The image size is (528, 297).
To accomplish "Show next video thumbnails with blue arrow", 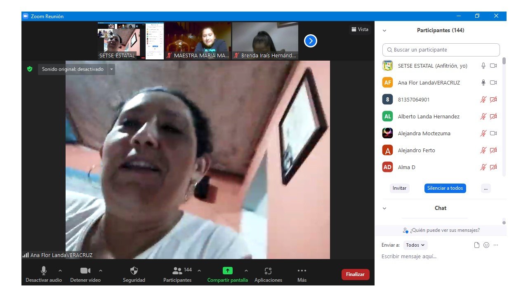I will 311,41.
